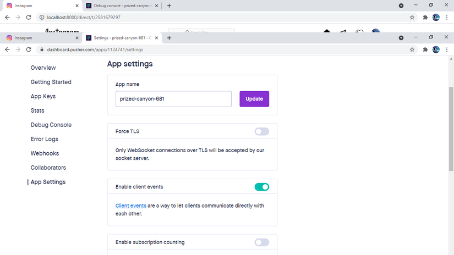Turn off Enable client events switch
Viewport: 454px width, 255px height.
point(261,187)
